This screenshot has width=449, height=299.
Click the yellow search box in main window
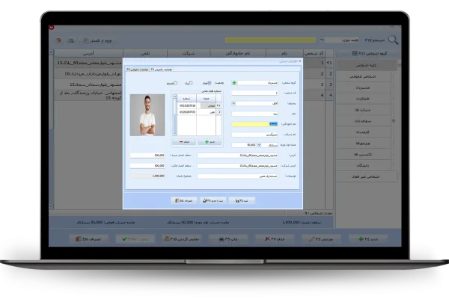[270, 40]
